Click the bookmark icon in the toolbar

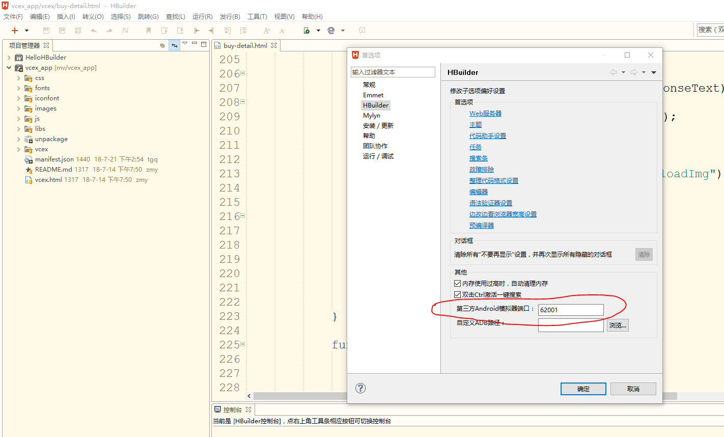[x=149, y=31]
